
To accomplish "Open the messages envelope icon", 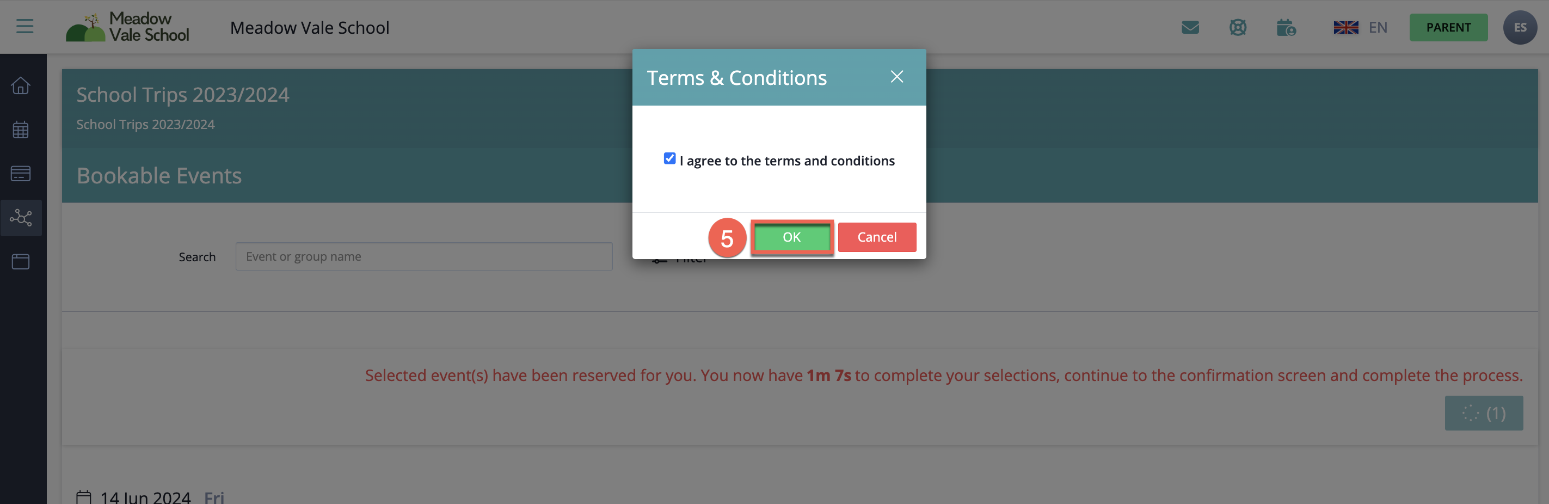I will [1190, 28].
